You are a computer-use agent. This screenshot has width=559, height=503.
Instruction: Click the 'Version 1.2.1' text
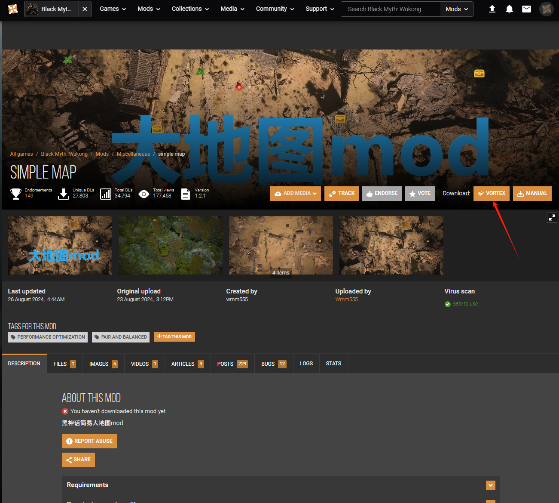[x=202, y=193]
